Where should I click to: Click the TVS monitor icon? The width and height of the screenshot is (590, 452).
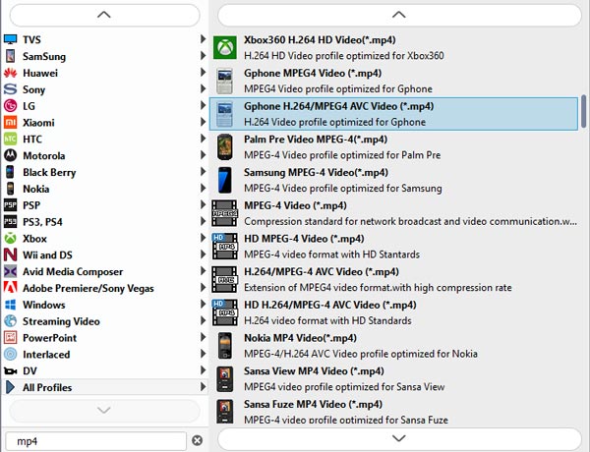(x=10, y=39)
